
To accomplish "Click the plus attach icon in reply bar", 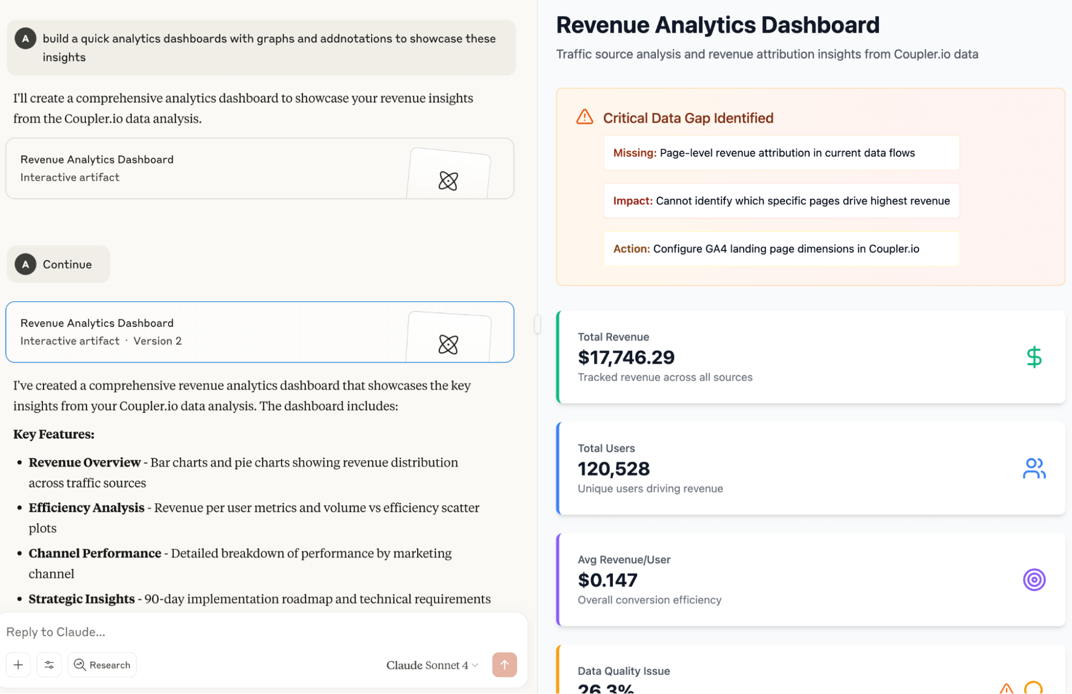I will pos(18,665).
